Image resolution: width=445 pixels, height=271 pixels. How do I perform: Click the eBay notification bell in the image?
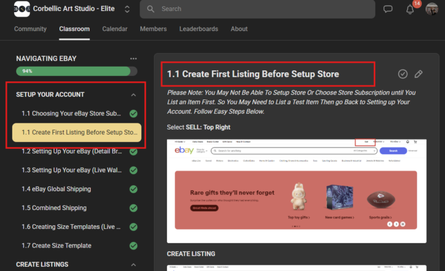pos(407,141)
